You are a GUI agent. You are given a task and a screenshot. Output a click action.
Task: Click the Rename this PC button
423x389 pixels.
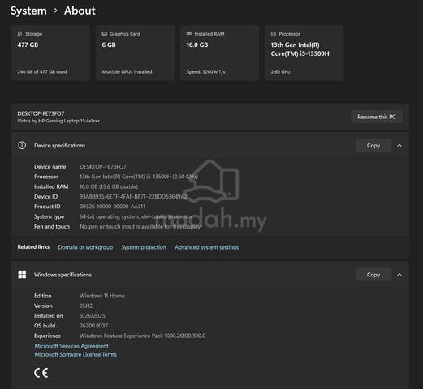coord(377,117)
